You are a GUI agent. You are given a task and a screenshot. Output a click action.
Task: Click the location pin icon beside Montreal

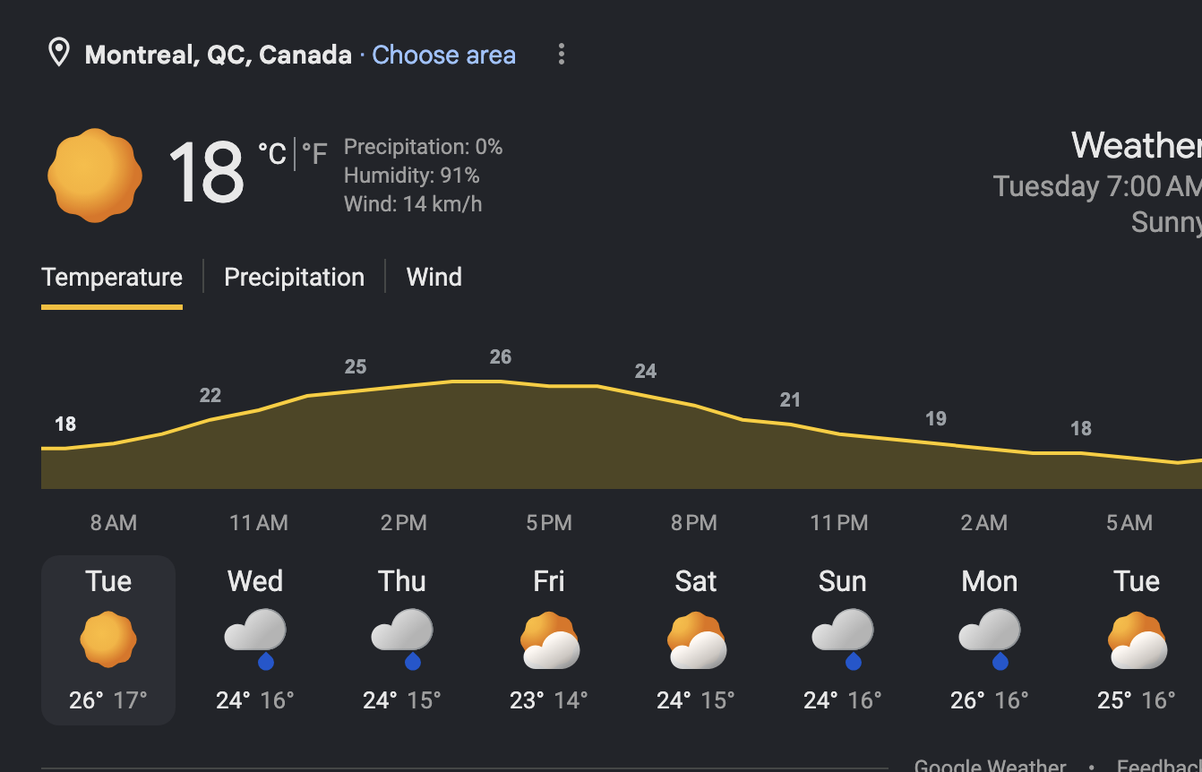[x=59, y=54]
